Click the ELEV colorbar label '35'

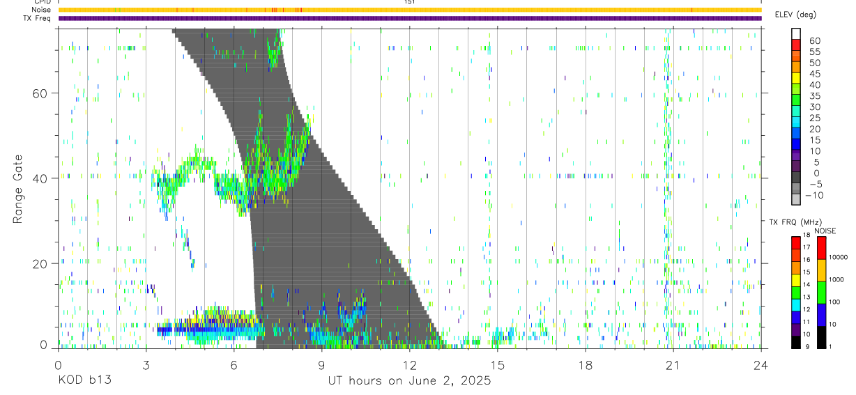pyautogui.click(x=814, y=96)
